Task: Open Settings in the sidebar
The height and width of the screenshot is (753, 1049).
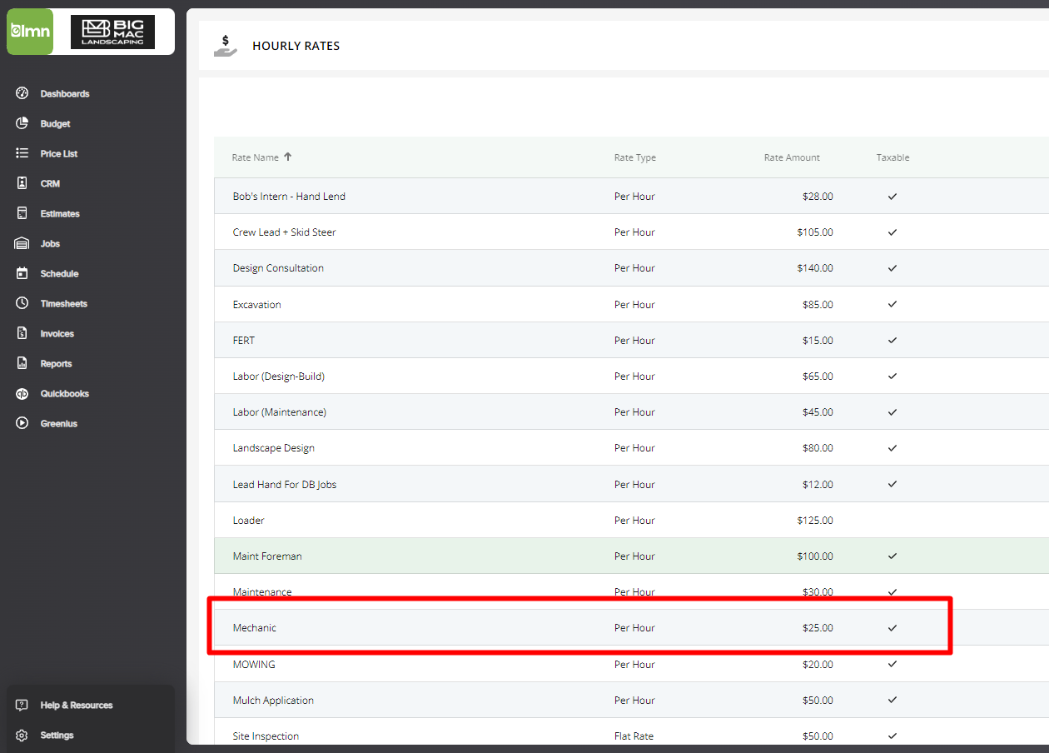Action: (x=57, y=735)
